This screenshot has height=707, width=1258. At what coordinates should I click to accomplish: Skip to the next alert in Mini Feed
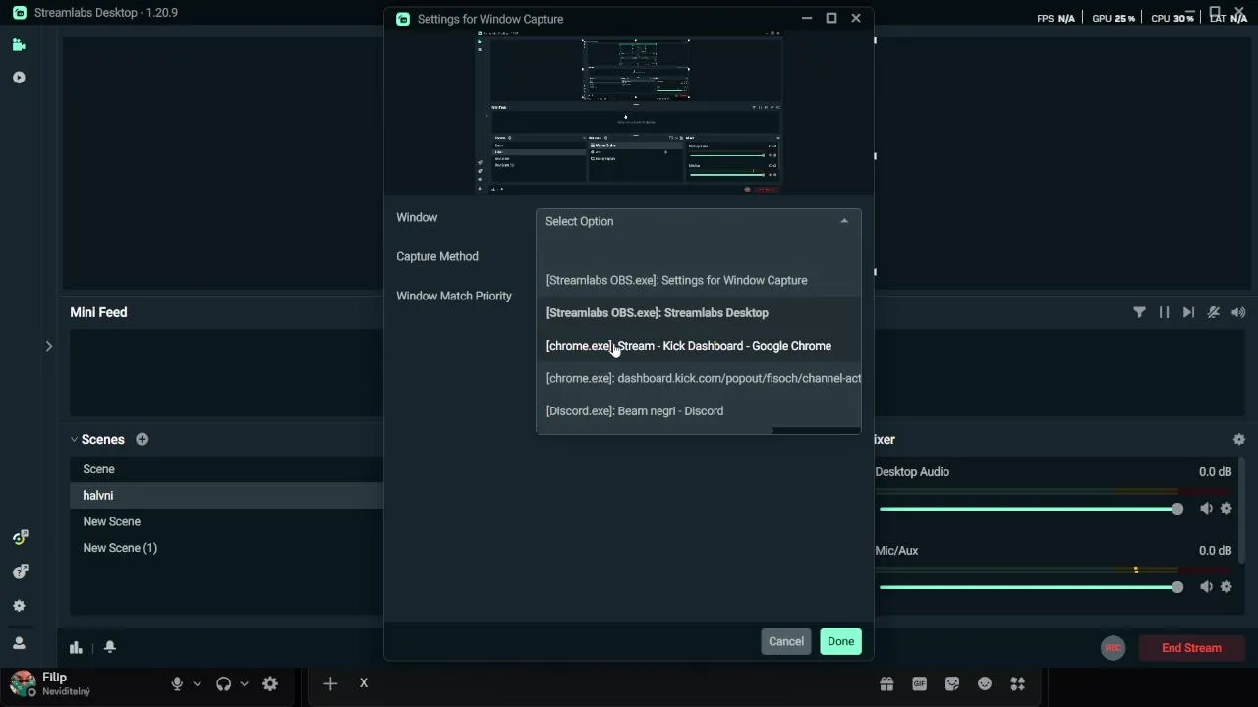1188,312
